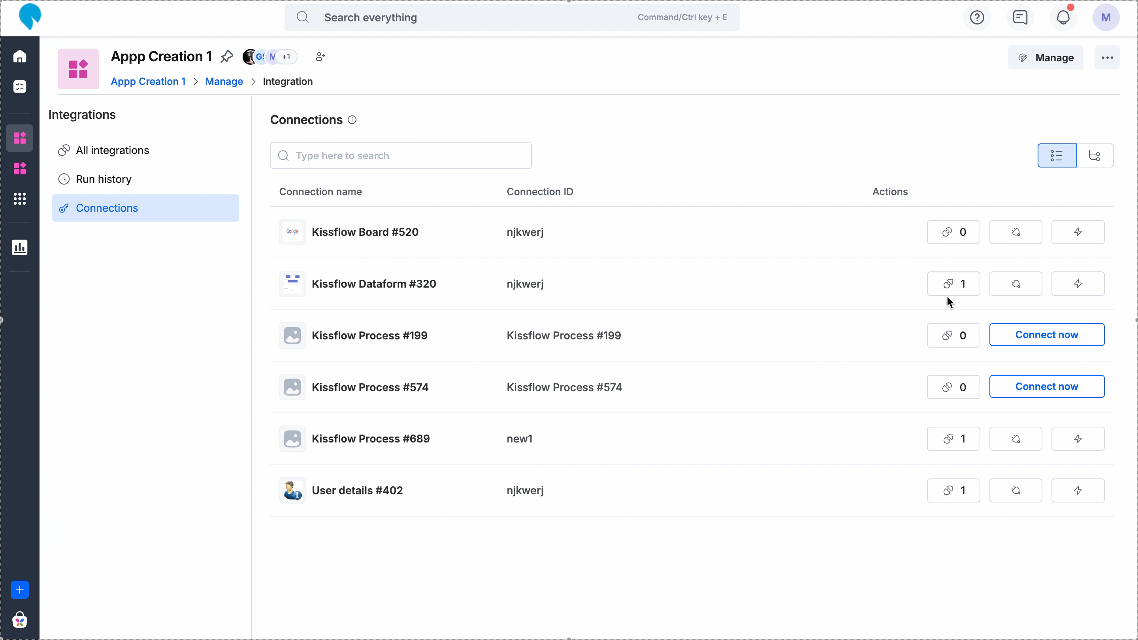
Task: Click the Google thumbnail of Kissflow Board #520
Action: (x=292, y=232)
